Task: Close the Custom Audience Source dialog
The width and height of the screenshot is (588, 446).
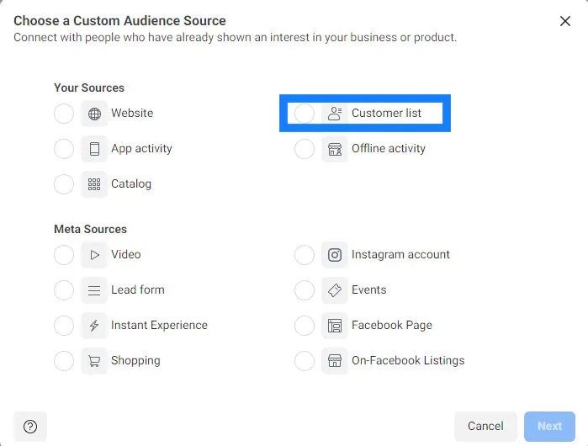Action: click(x=564, y=21)
